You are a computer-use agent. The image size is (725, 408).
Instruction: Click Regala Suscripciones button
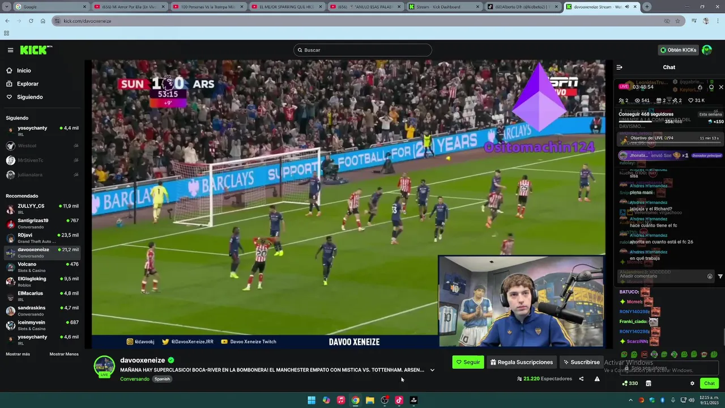(521, 362)
